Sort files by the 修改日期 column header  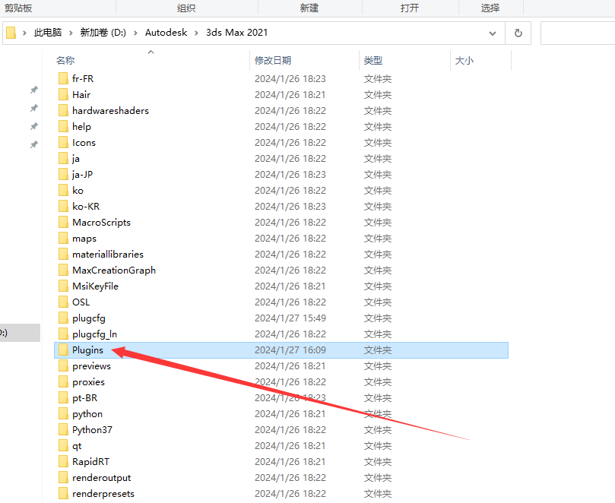pos(274,60)
